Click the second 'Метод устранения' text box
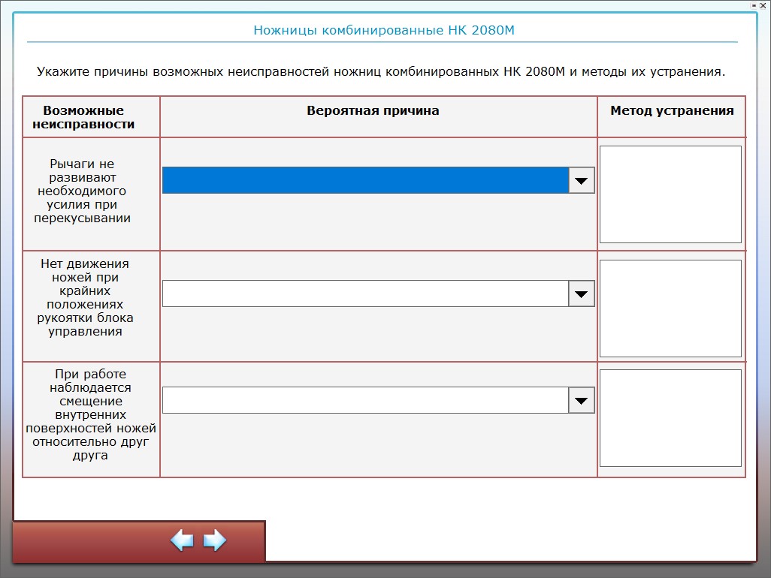Image resolution: width=771 pixels, height=578 pixels. click(x=670, y=309)
